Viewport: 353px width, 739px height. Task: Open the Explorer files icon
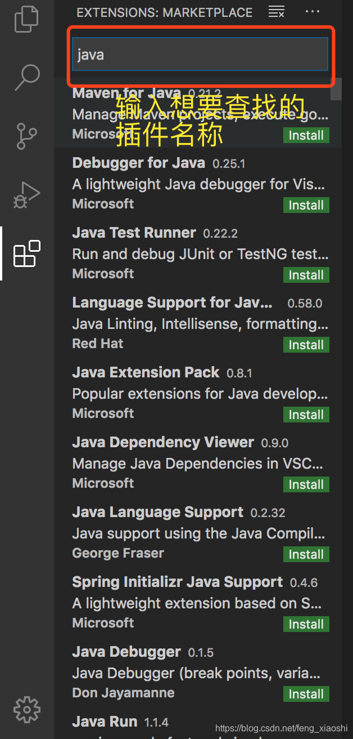pos(26,19)
